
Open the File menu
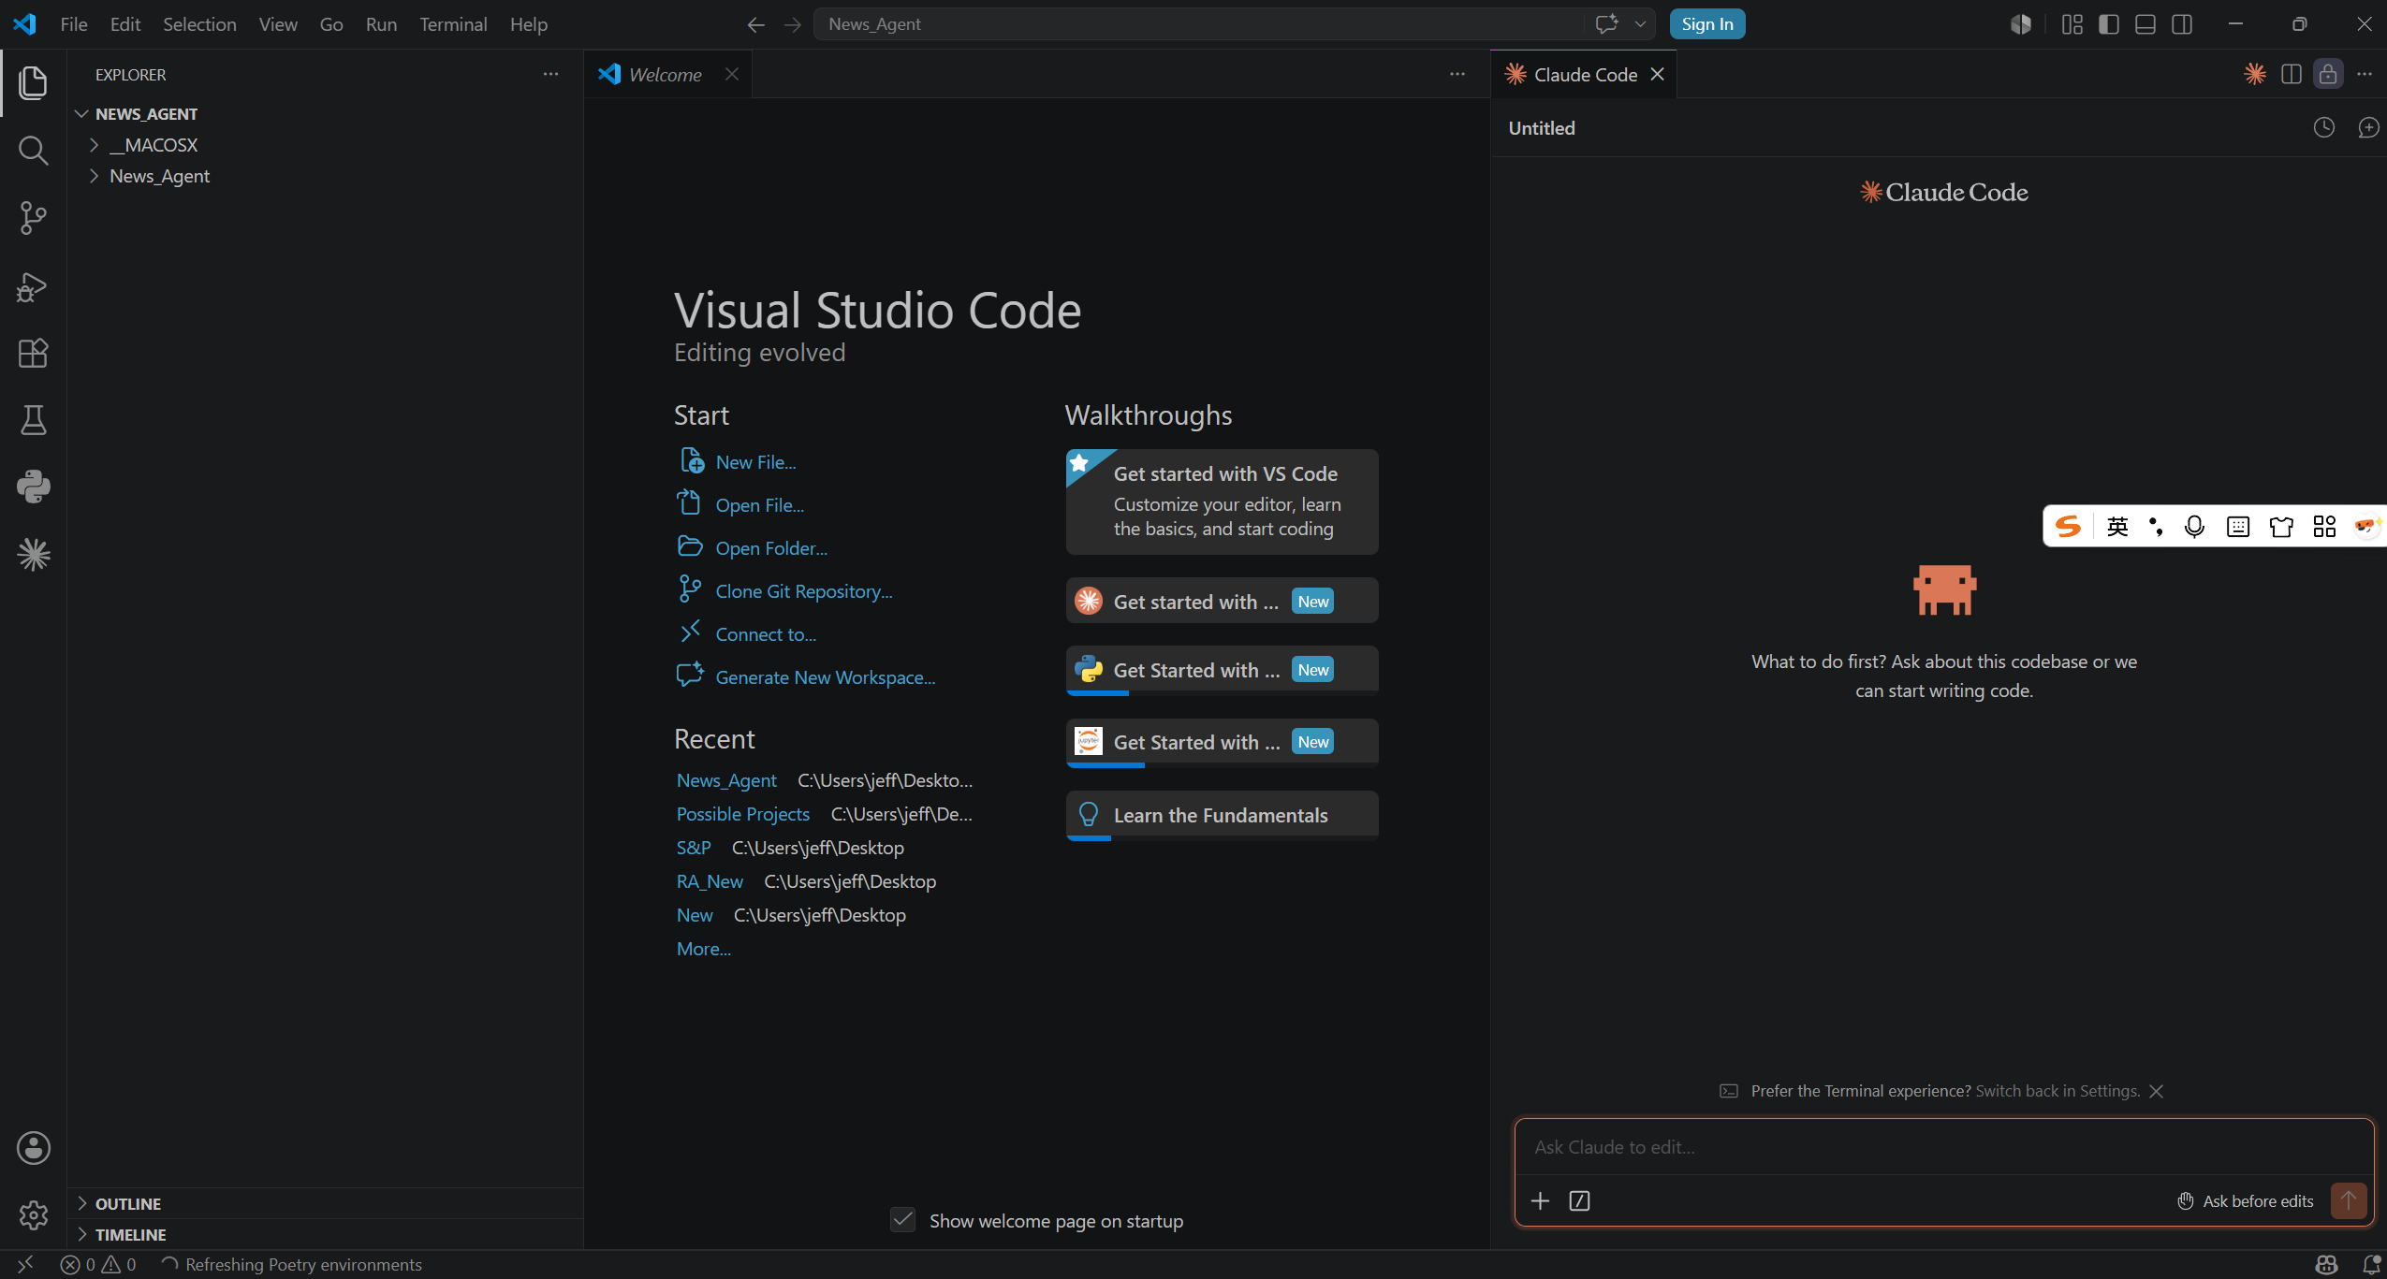[x=73, y=24]
